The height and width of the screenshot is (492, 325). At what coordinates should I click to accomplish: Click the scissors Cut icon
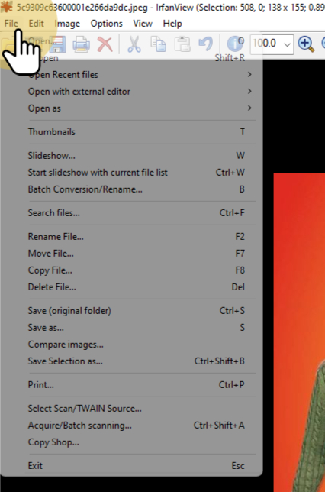134,44
